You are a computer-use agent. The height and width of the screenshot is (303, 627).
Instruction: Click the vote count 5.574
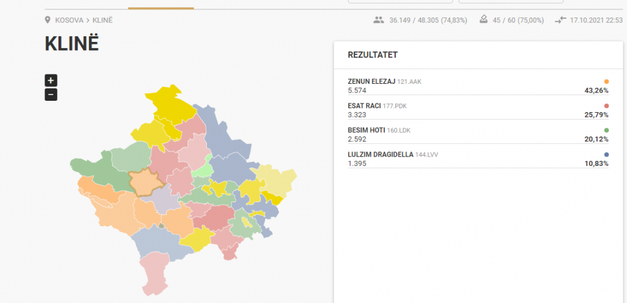(357, 91)
